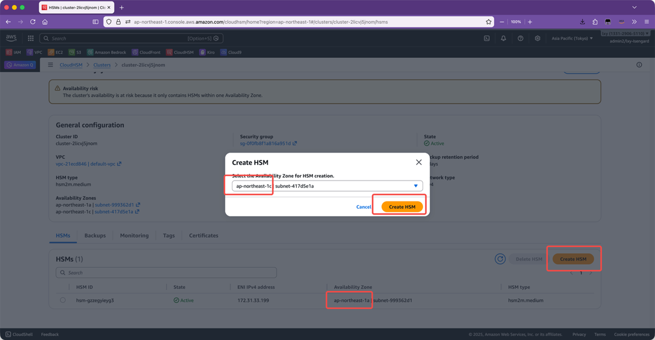Click Cancel in the Create HSM dialog
Viewport: 655px width, 340px height.
click(363, 207)
